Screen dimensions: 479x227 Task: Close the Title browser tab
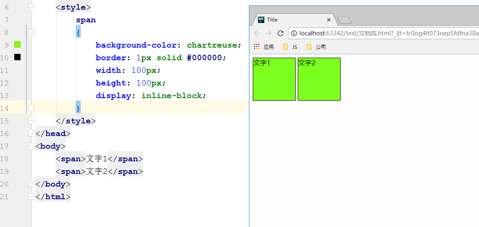click(329, 20)
